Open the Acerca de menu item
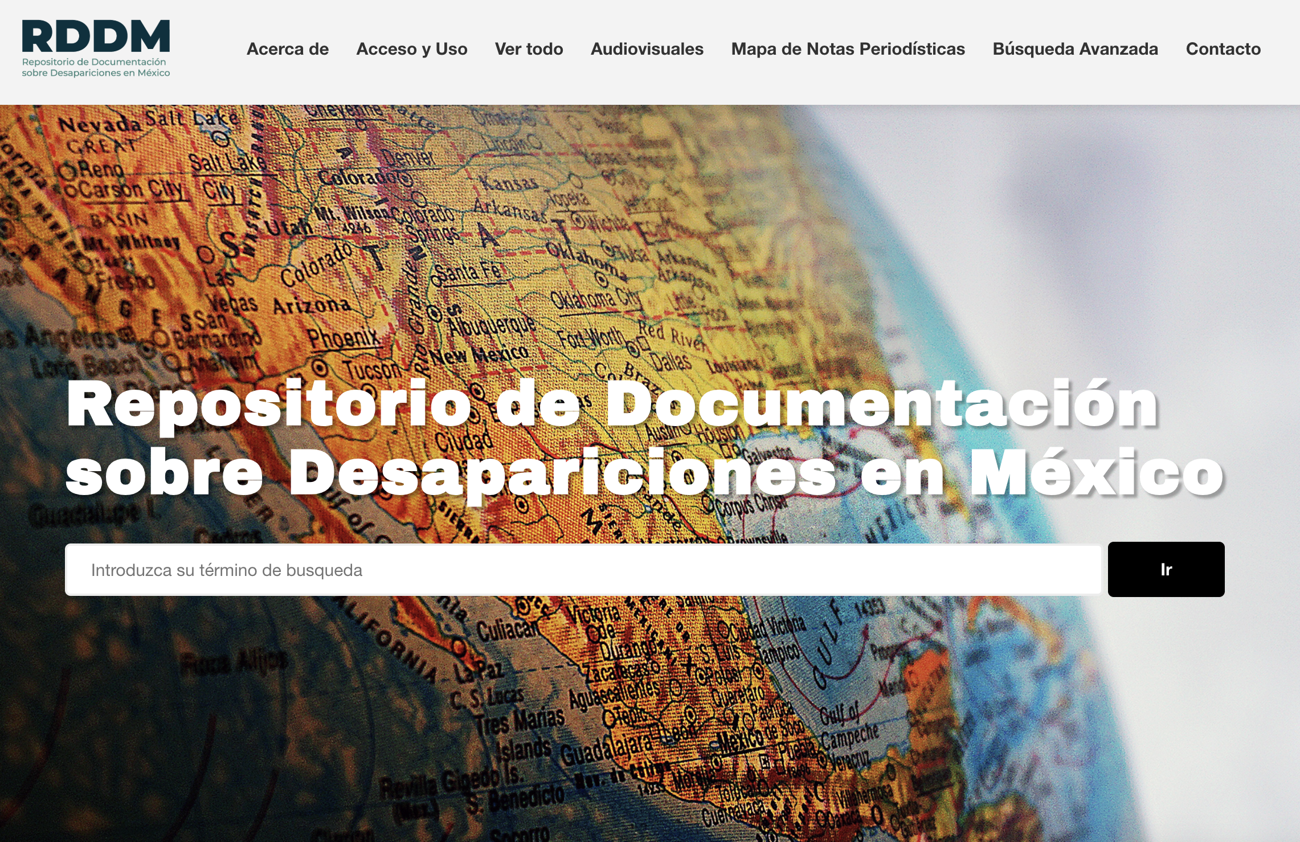The width and height of the screenshot is (1300, 842). pyautogui.click(x=288, y=49)
